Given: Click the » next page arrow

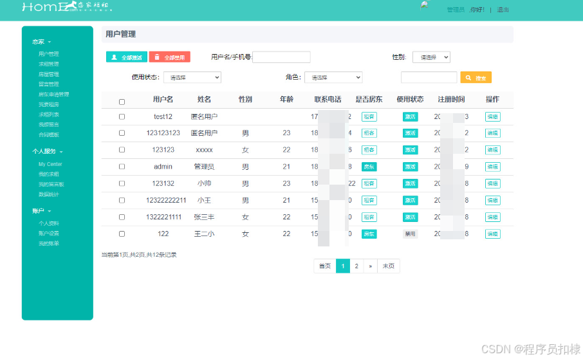Looking at the screenshot, I should click(370, 266).
